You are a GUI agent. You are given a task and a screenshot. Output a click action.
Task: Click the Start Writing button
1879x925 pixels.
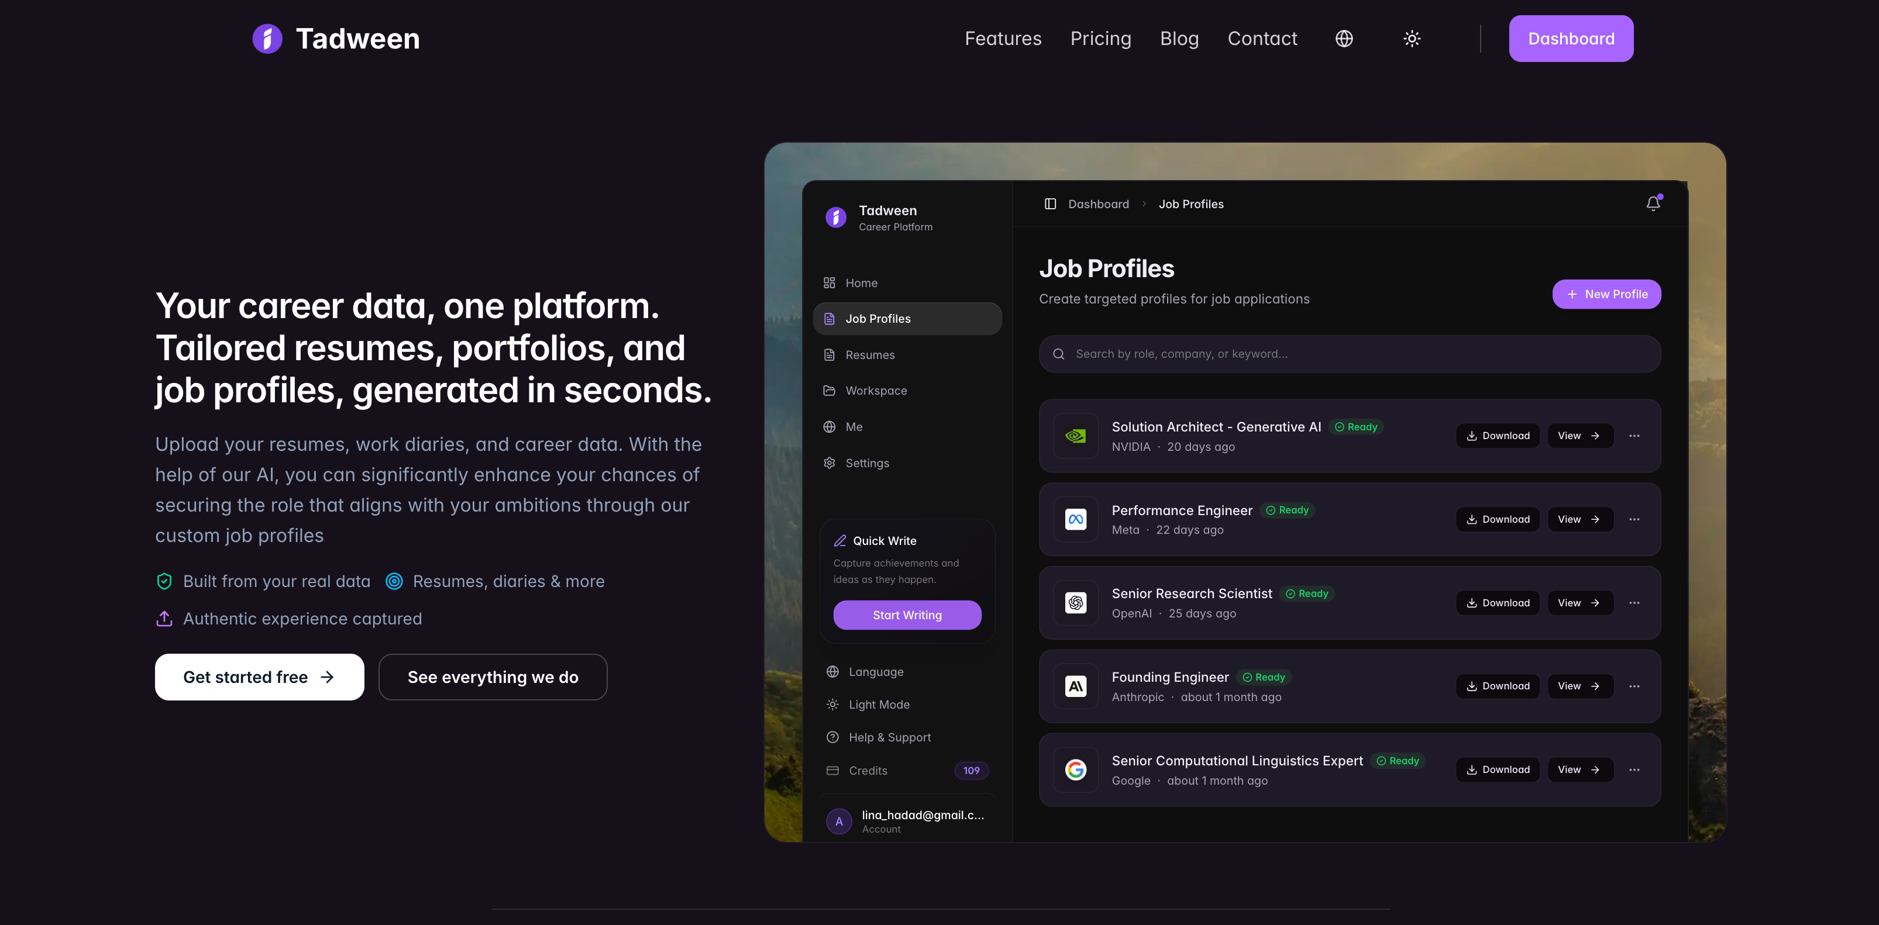pos(907,615)
